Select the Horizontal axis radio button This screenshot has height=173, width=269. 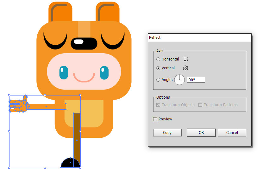[x=158, y=59]
